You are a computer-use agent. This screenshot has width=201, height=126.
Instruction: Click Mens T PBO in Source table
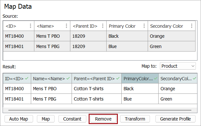52,36
